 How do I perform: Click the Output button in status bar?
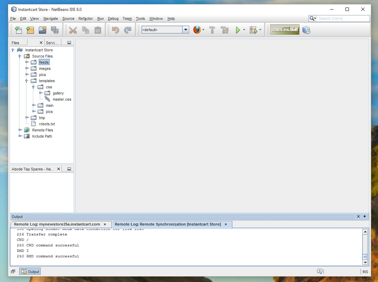point(30,271)
